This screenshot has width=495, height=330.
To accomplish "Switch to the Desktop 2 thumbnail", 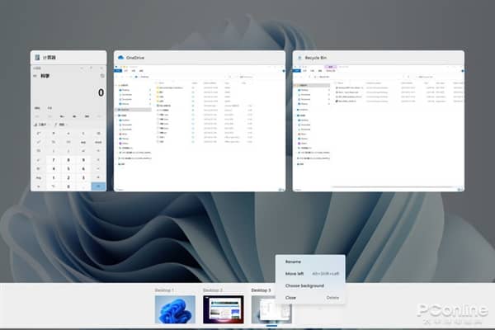I will coord(223,309).
